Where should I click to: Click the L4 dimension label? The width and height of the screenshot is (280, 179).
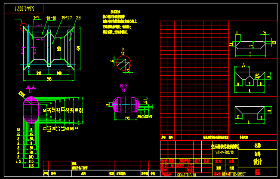pyautogui.click(x=231, y=44)
